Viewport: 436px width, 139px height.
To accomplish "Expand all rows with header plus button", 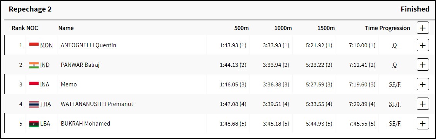I will (422, 28).
